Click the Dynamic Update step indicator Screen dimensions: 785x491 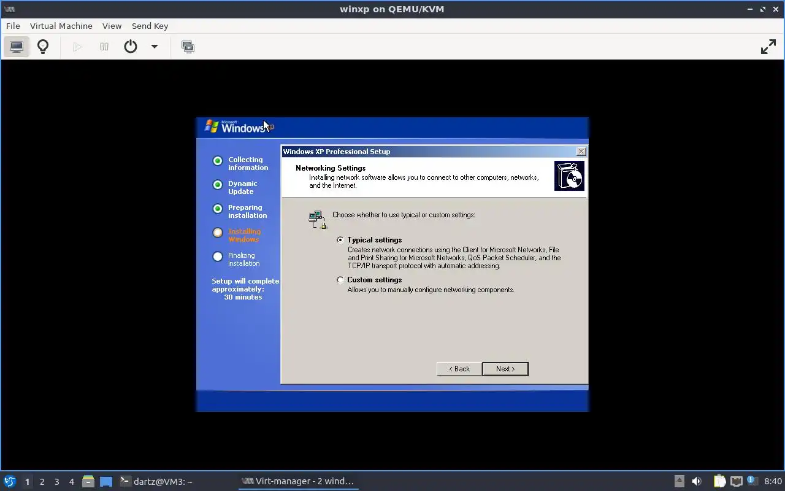[217, 185]
